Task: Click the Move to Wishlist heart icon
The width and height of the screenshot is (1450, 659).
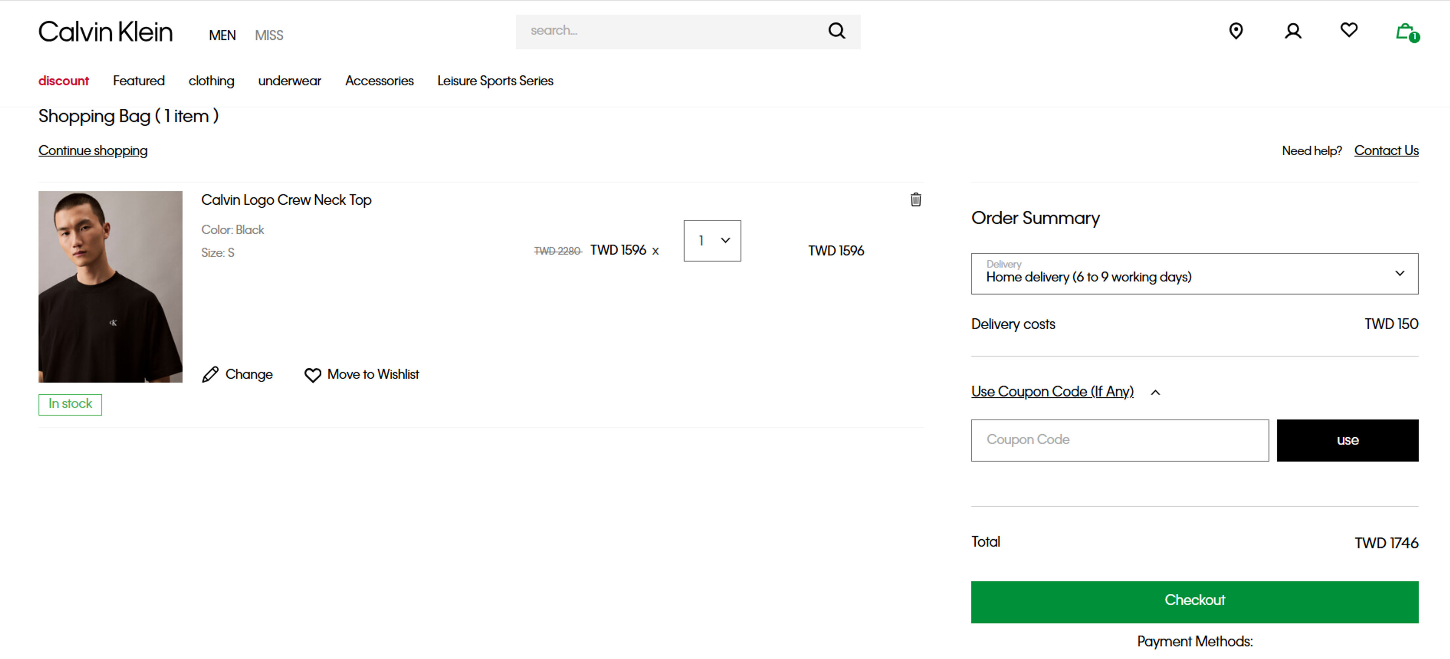Action: click(x=312, y=375)
